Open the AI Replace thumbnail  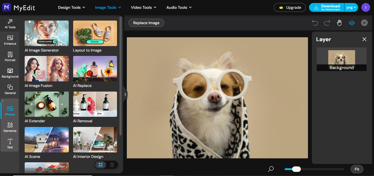(x=95, y=69)
